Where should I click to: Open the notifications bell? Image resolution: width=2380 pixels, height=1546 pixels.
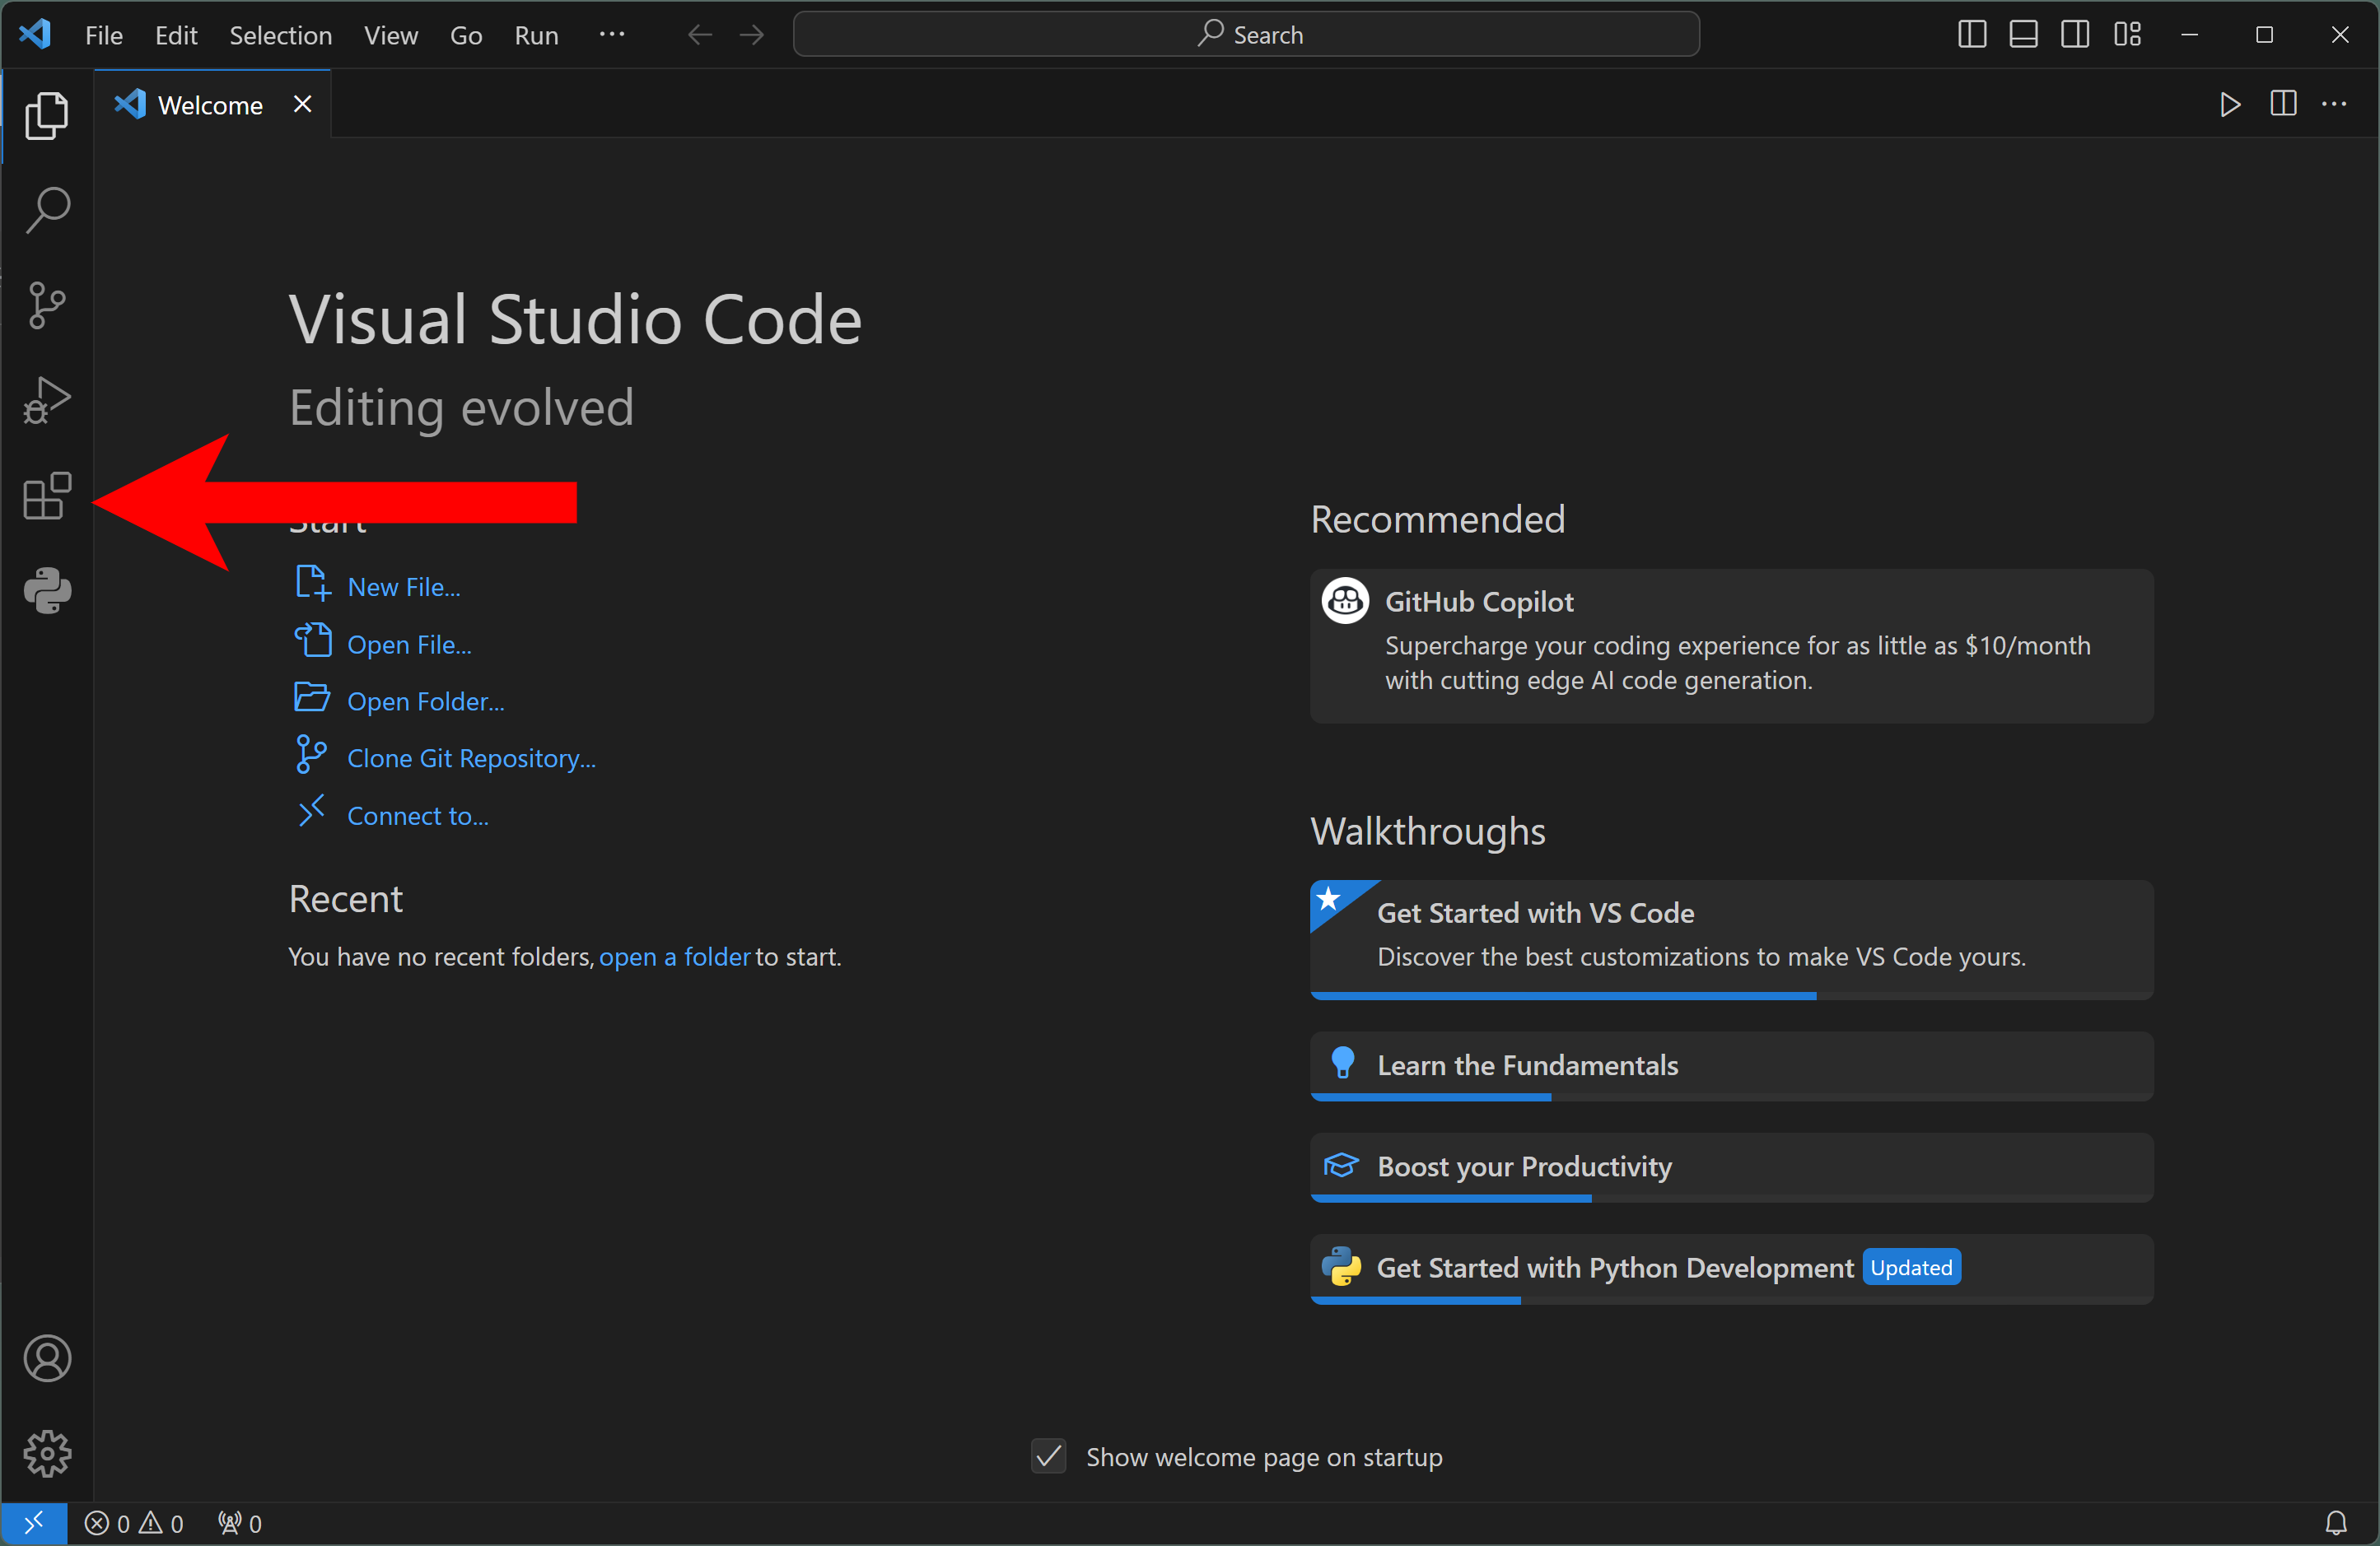point(2336,1523)
